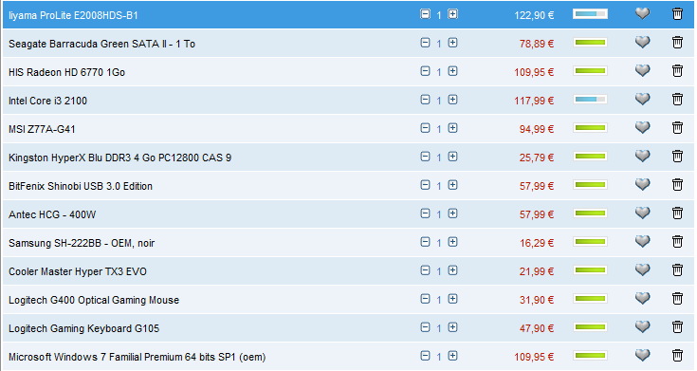Delete BitFenix Shinobi USB 3.0 Edition
Screen dimensions: 697x371
tap(677, 185)
